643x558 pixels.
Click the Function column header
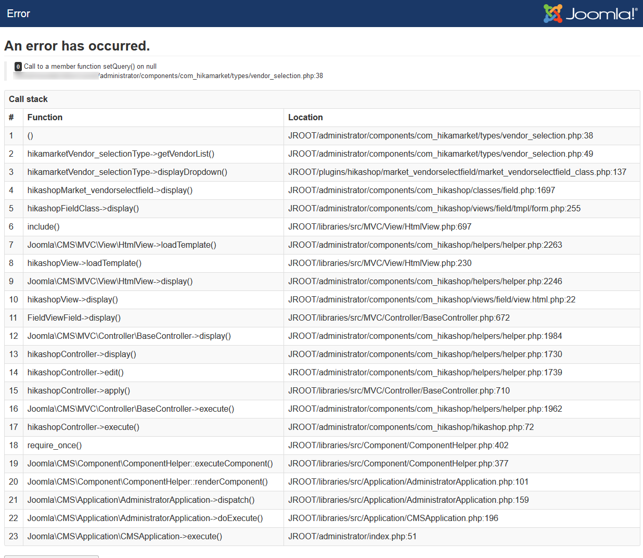click(45, 118)
